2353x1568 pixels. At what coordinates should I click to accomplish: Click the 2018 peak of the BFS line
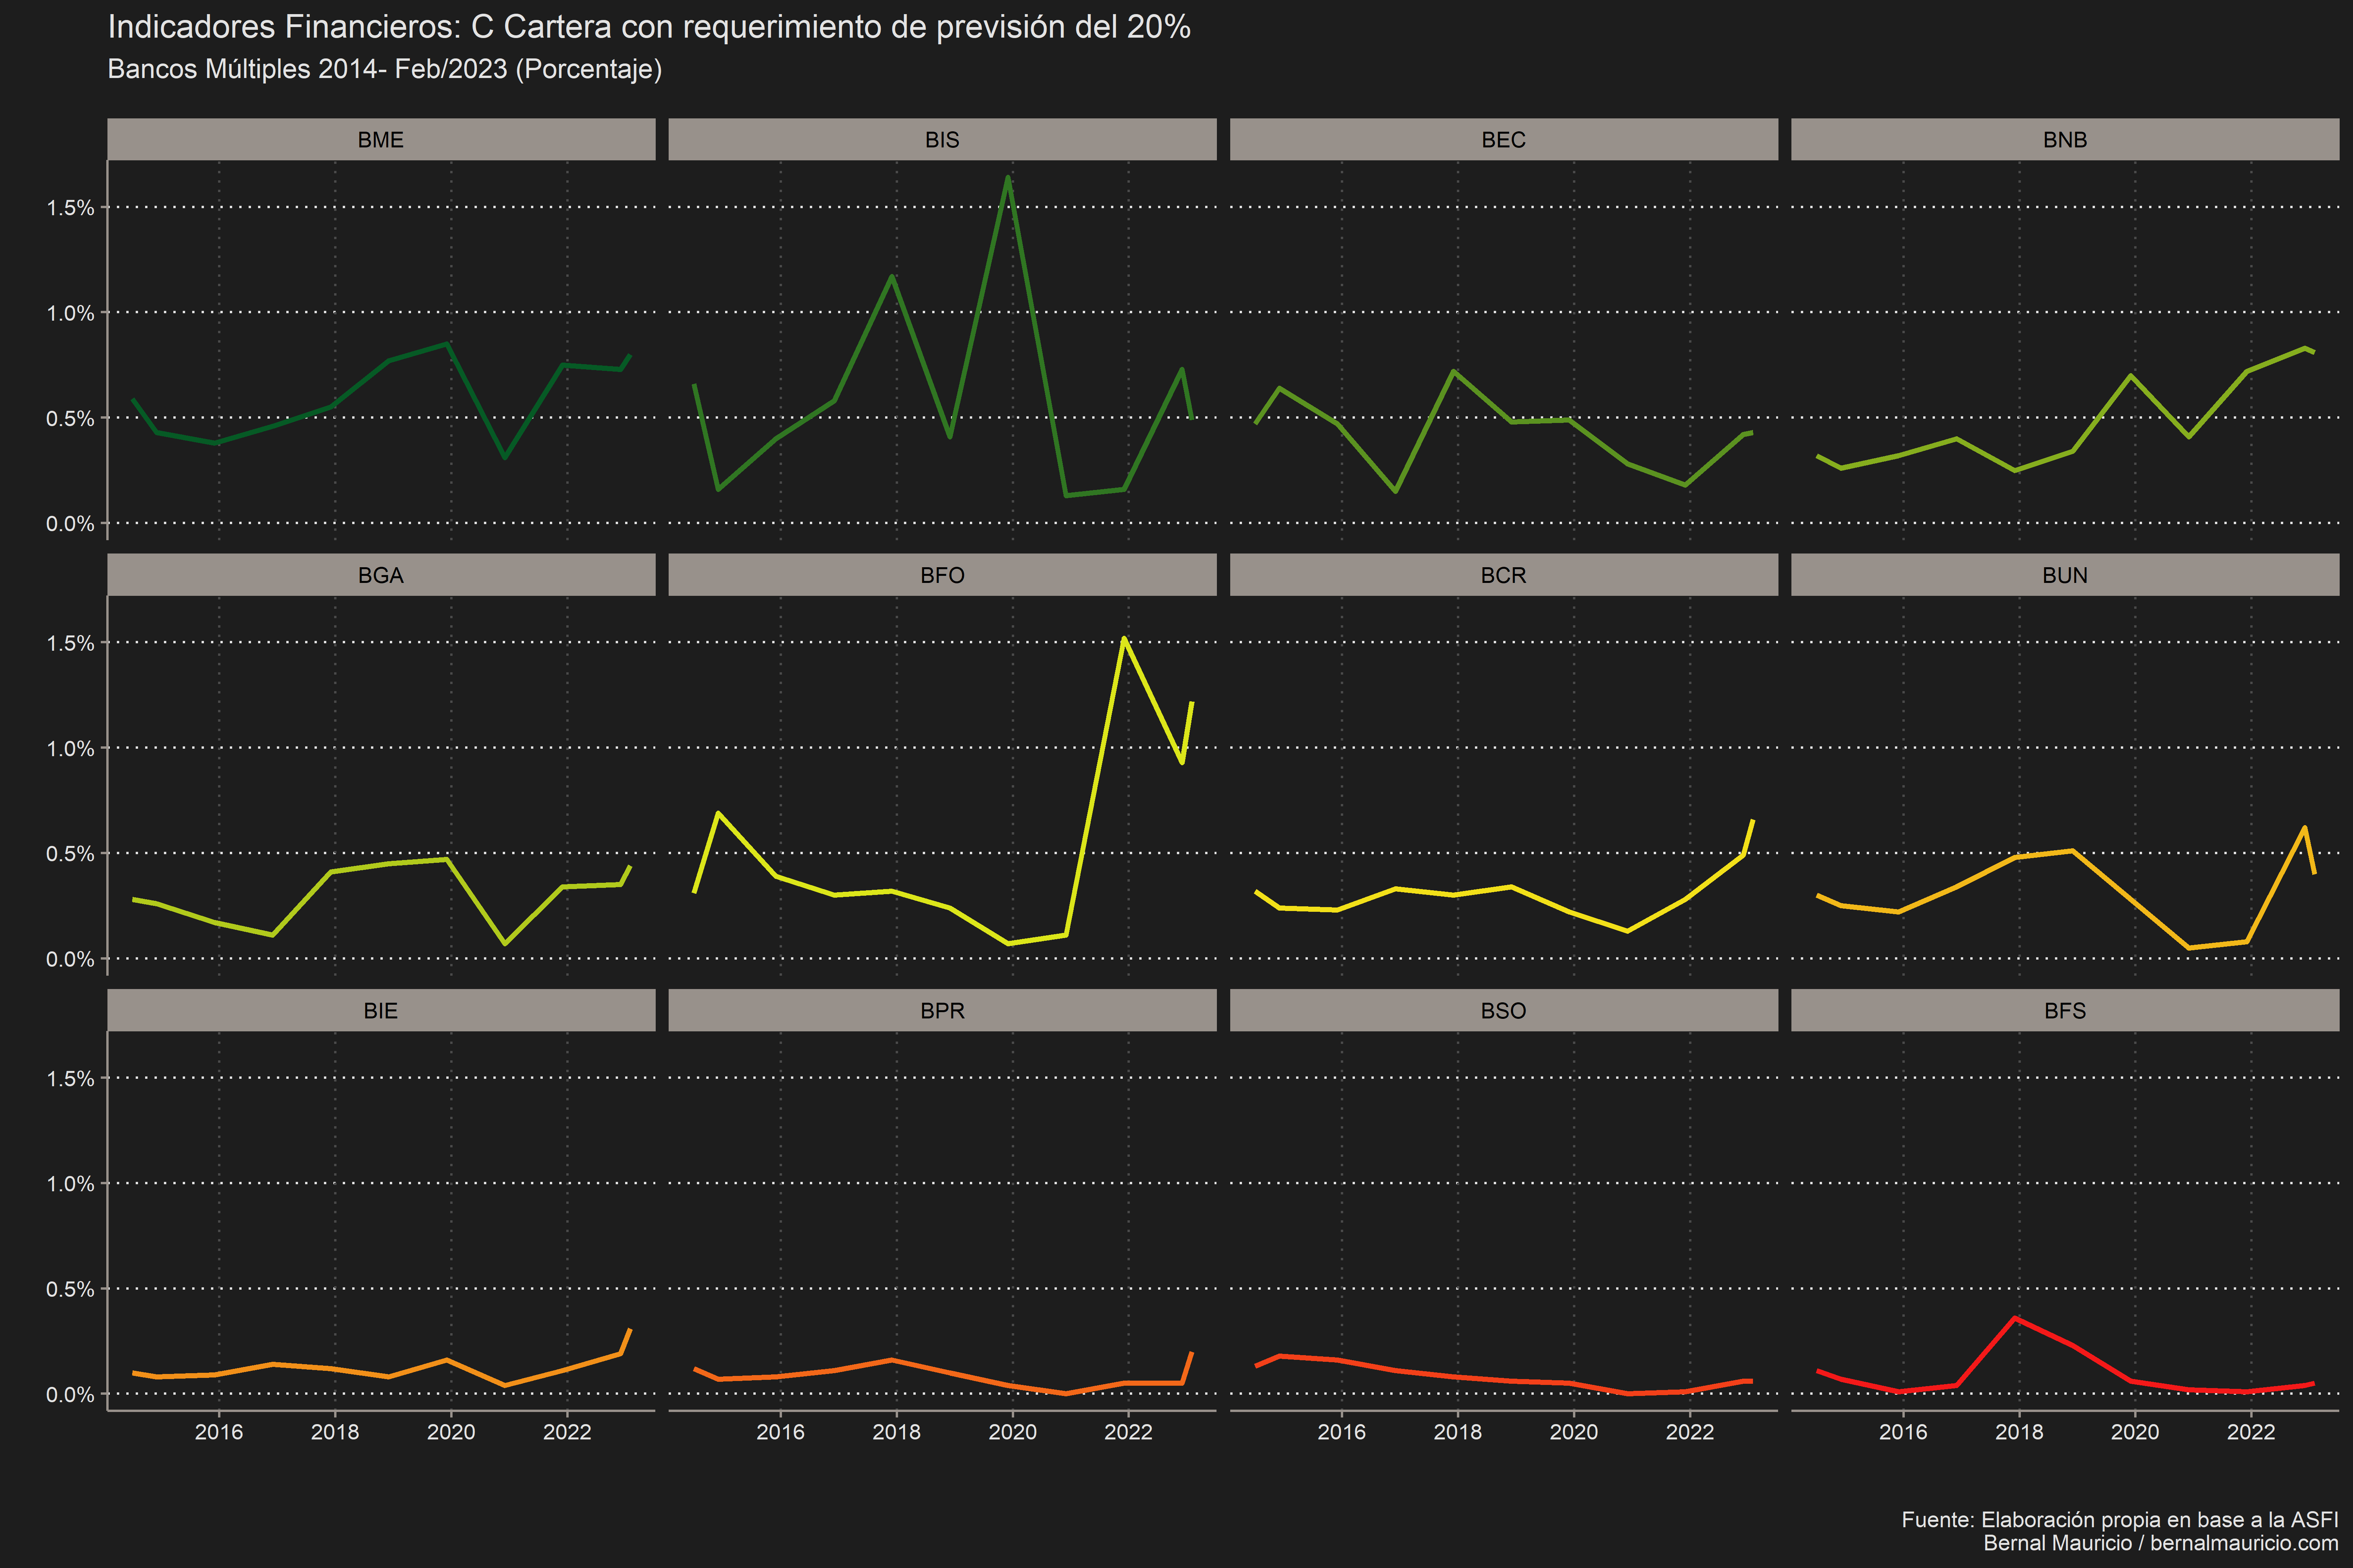(2016, 1318)
